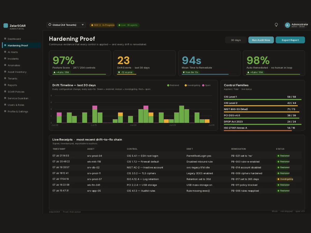This screenshot has width=311, height=233.
Task: Click drift PermitRootLogin yes
Action: [x=199, y=156]
